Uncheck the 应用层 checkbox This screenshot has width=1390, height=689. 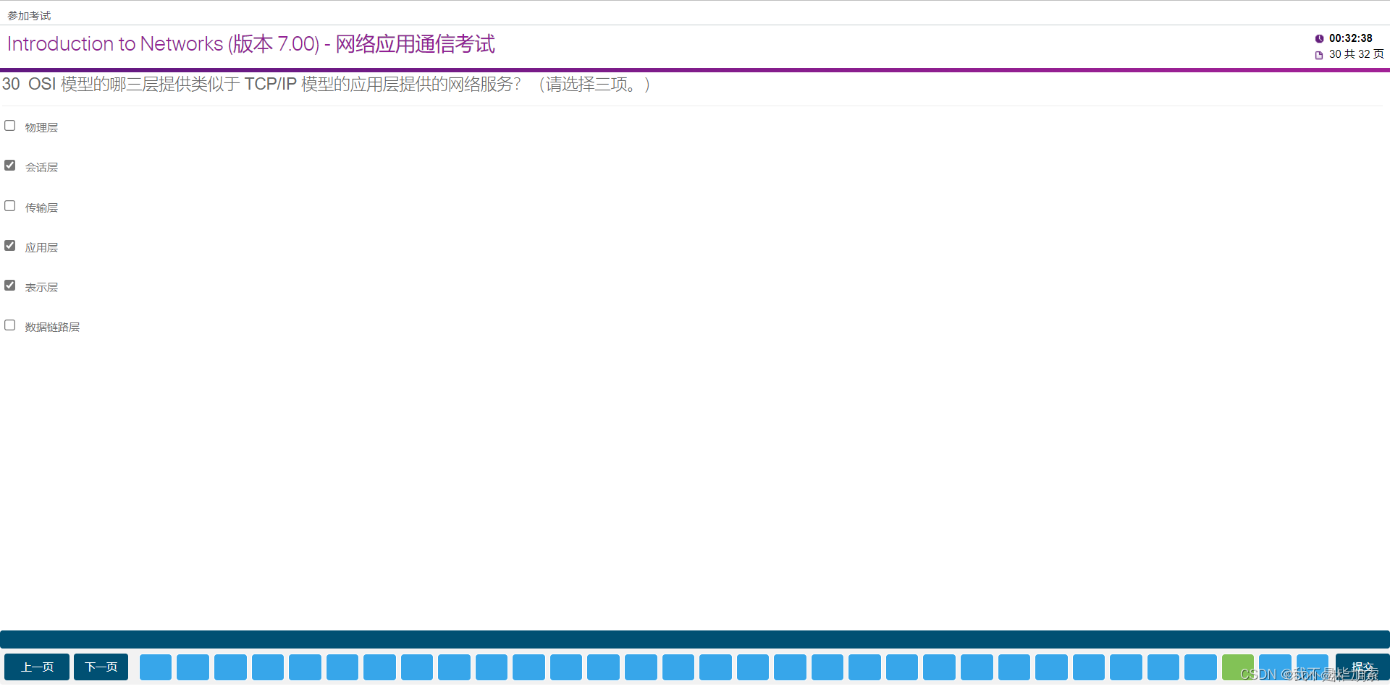pyautogui.click(x=10, y=246)
